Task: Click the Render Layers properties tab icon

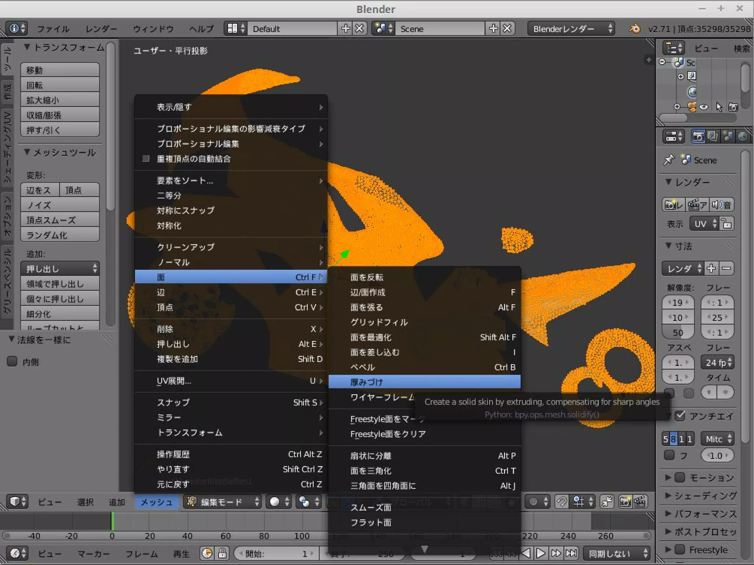Action: coord(713,136)
